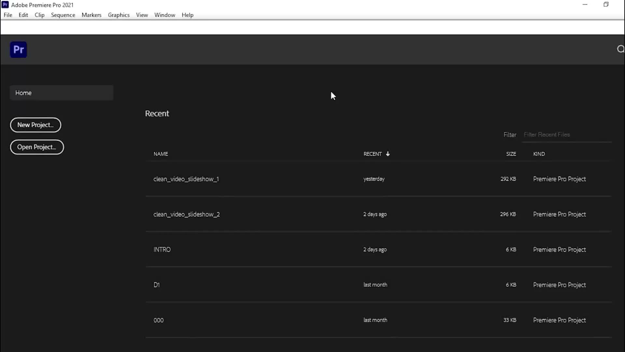Click the Open Project button
The width and height of the screenshot is (625, 352).
coord(37,147)
